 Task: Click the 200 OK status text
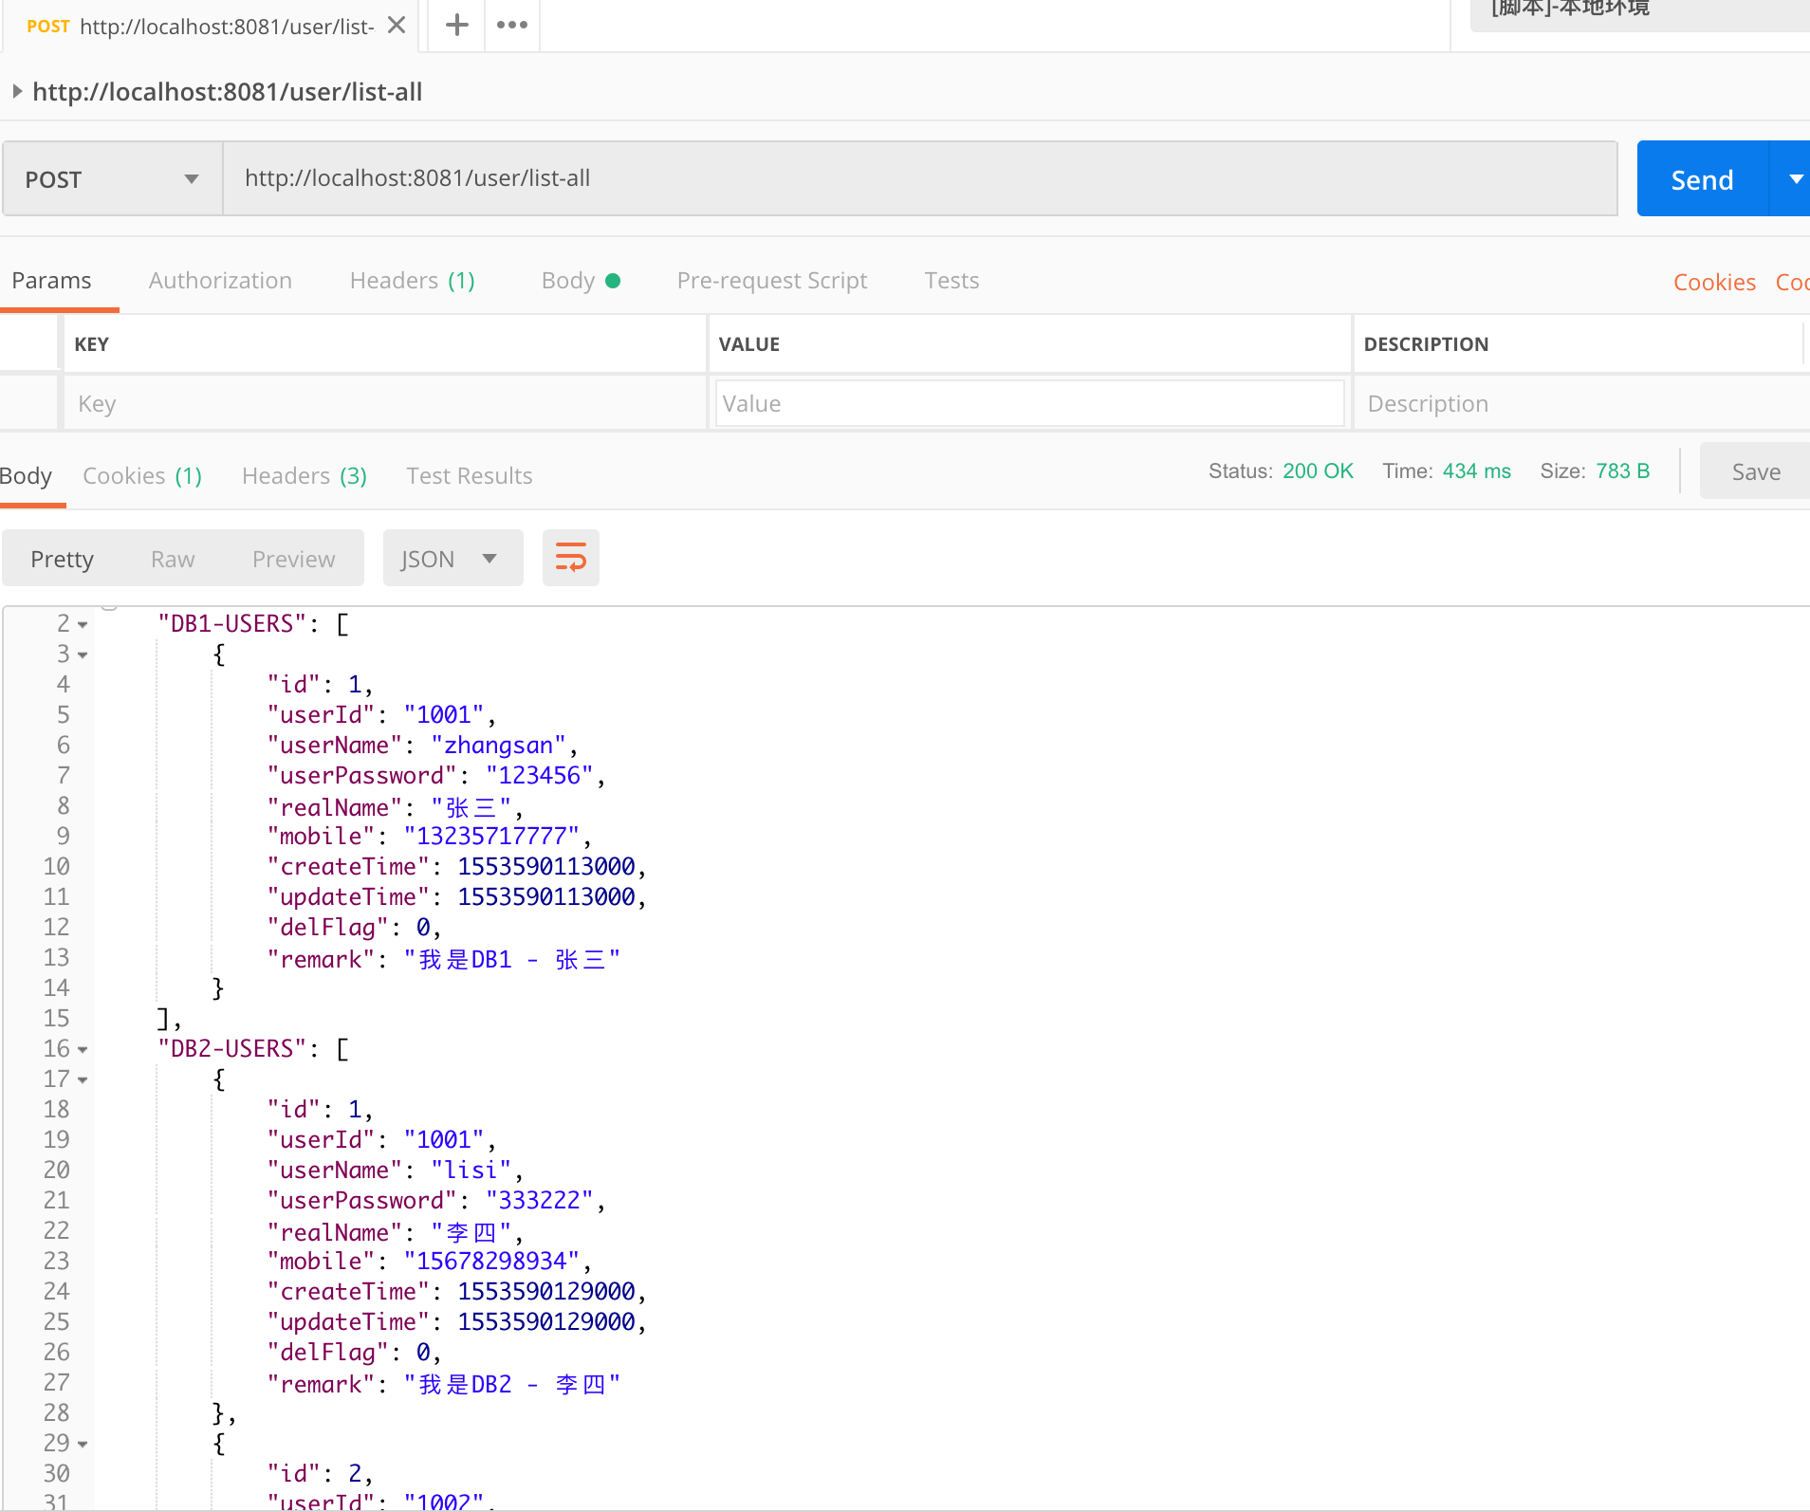pyautogui.click(x=1318, y=471)
